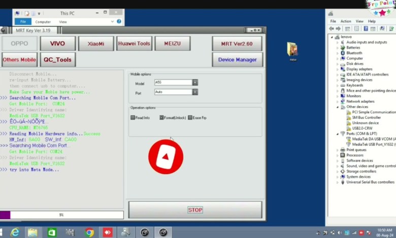
Task: Launch Internet Explorer from the taskbar
Action: [15, 232]
